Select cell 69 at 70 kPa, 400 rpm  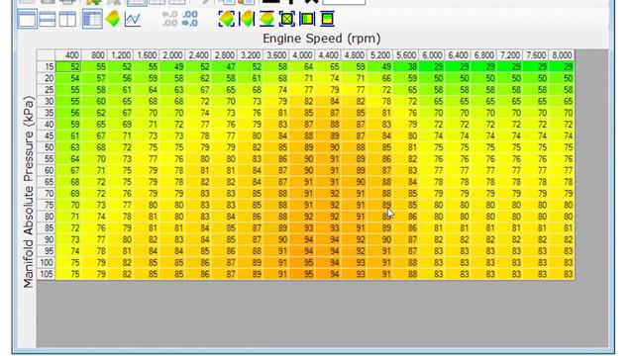click(68, 194)
